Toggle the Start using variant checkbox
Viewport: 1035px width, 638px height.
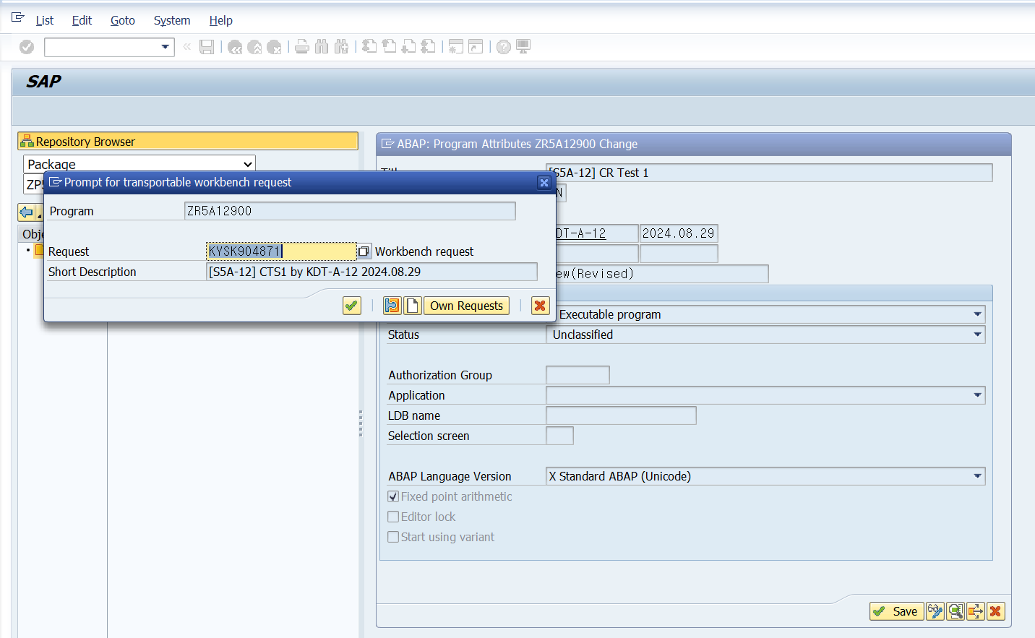[393, 537]
